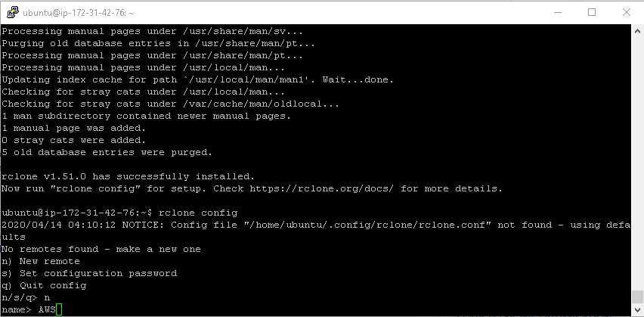644x317 pixels.
Task: Click the "No remotes found" message line
Action: click(101, 249)
